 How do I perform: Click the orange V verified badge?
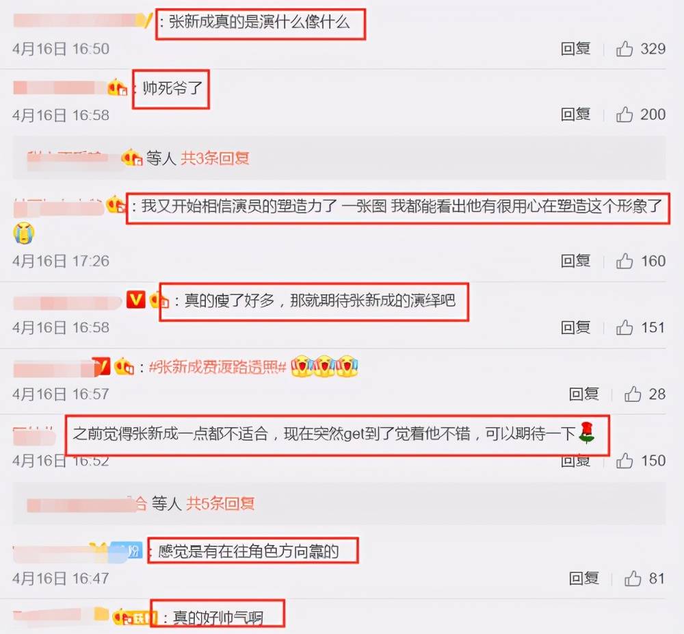coord(135,300)
